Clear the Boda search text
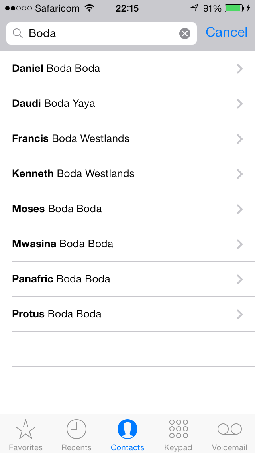This screenshot has height=453, width=255. pos(185,33)
